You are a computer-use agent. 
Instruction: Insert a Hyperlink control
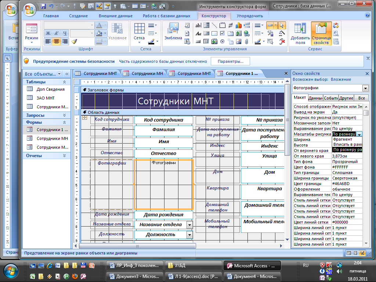246,33
